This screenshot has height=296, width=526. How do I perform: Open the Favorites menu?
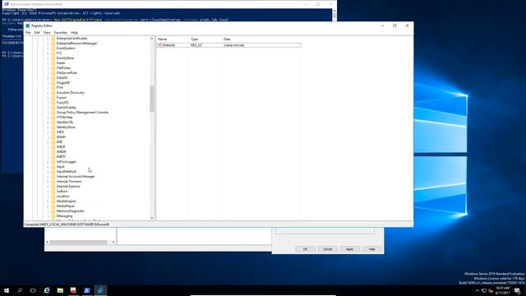click(61, 33)
